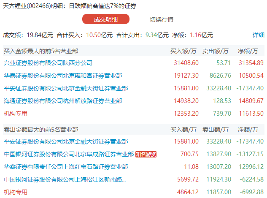Click the 卖出金额最大的前5名营业部 header

(41, 130)
